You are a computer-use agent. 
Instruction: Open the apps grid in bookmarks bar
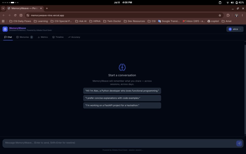click(3, 21)
